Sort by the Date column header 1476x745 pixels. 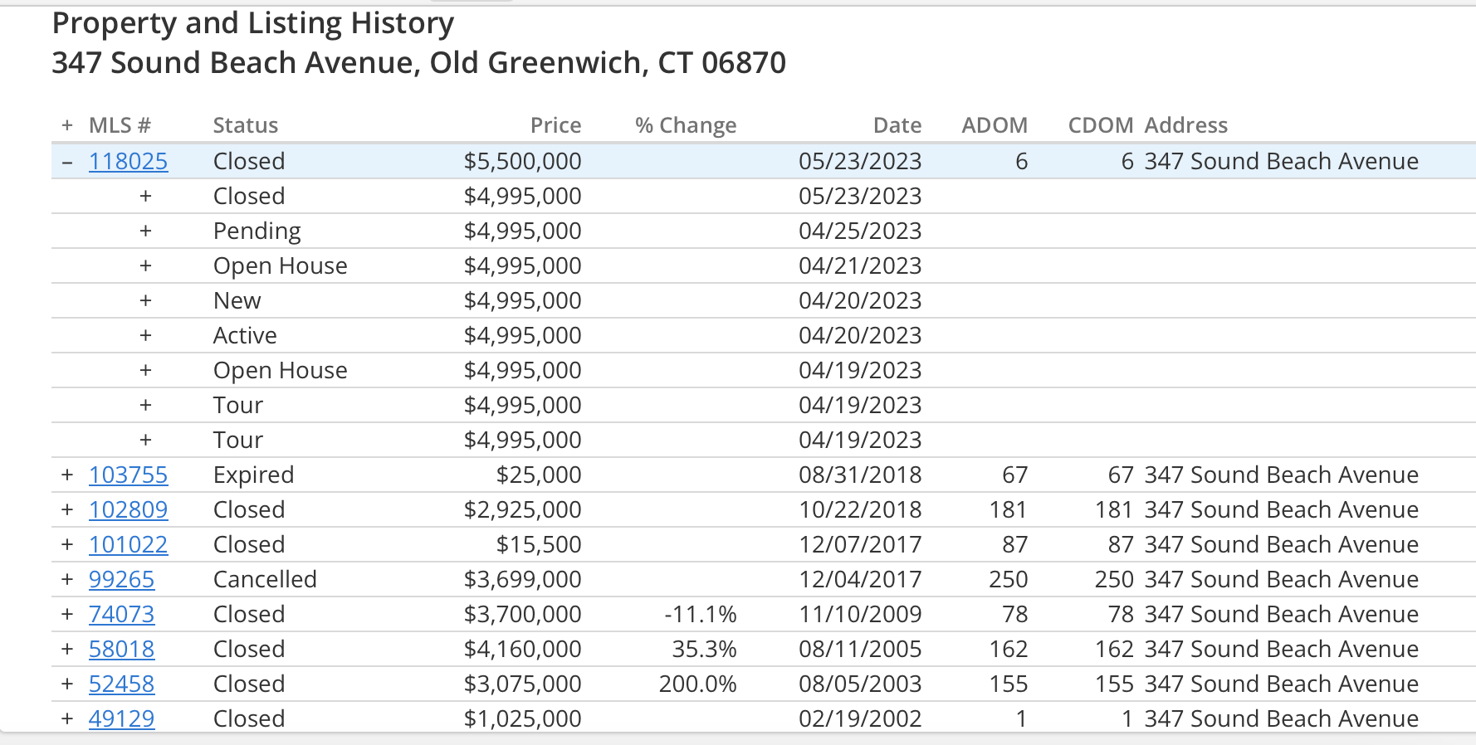897,126
